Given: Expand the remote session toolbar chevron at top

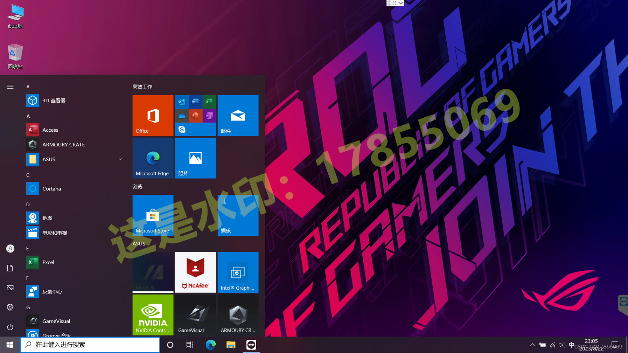Looking at the screenshot, I should (x=401, y=3).
